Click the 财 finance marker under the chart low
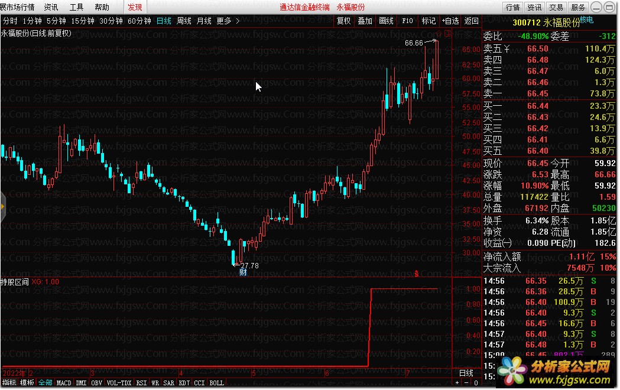The image size is (620, 390). [243, 272]
